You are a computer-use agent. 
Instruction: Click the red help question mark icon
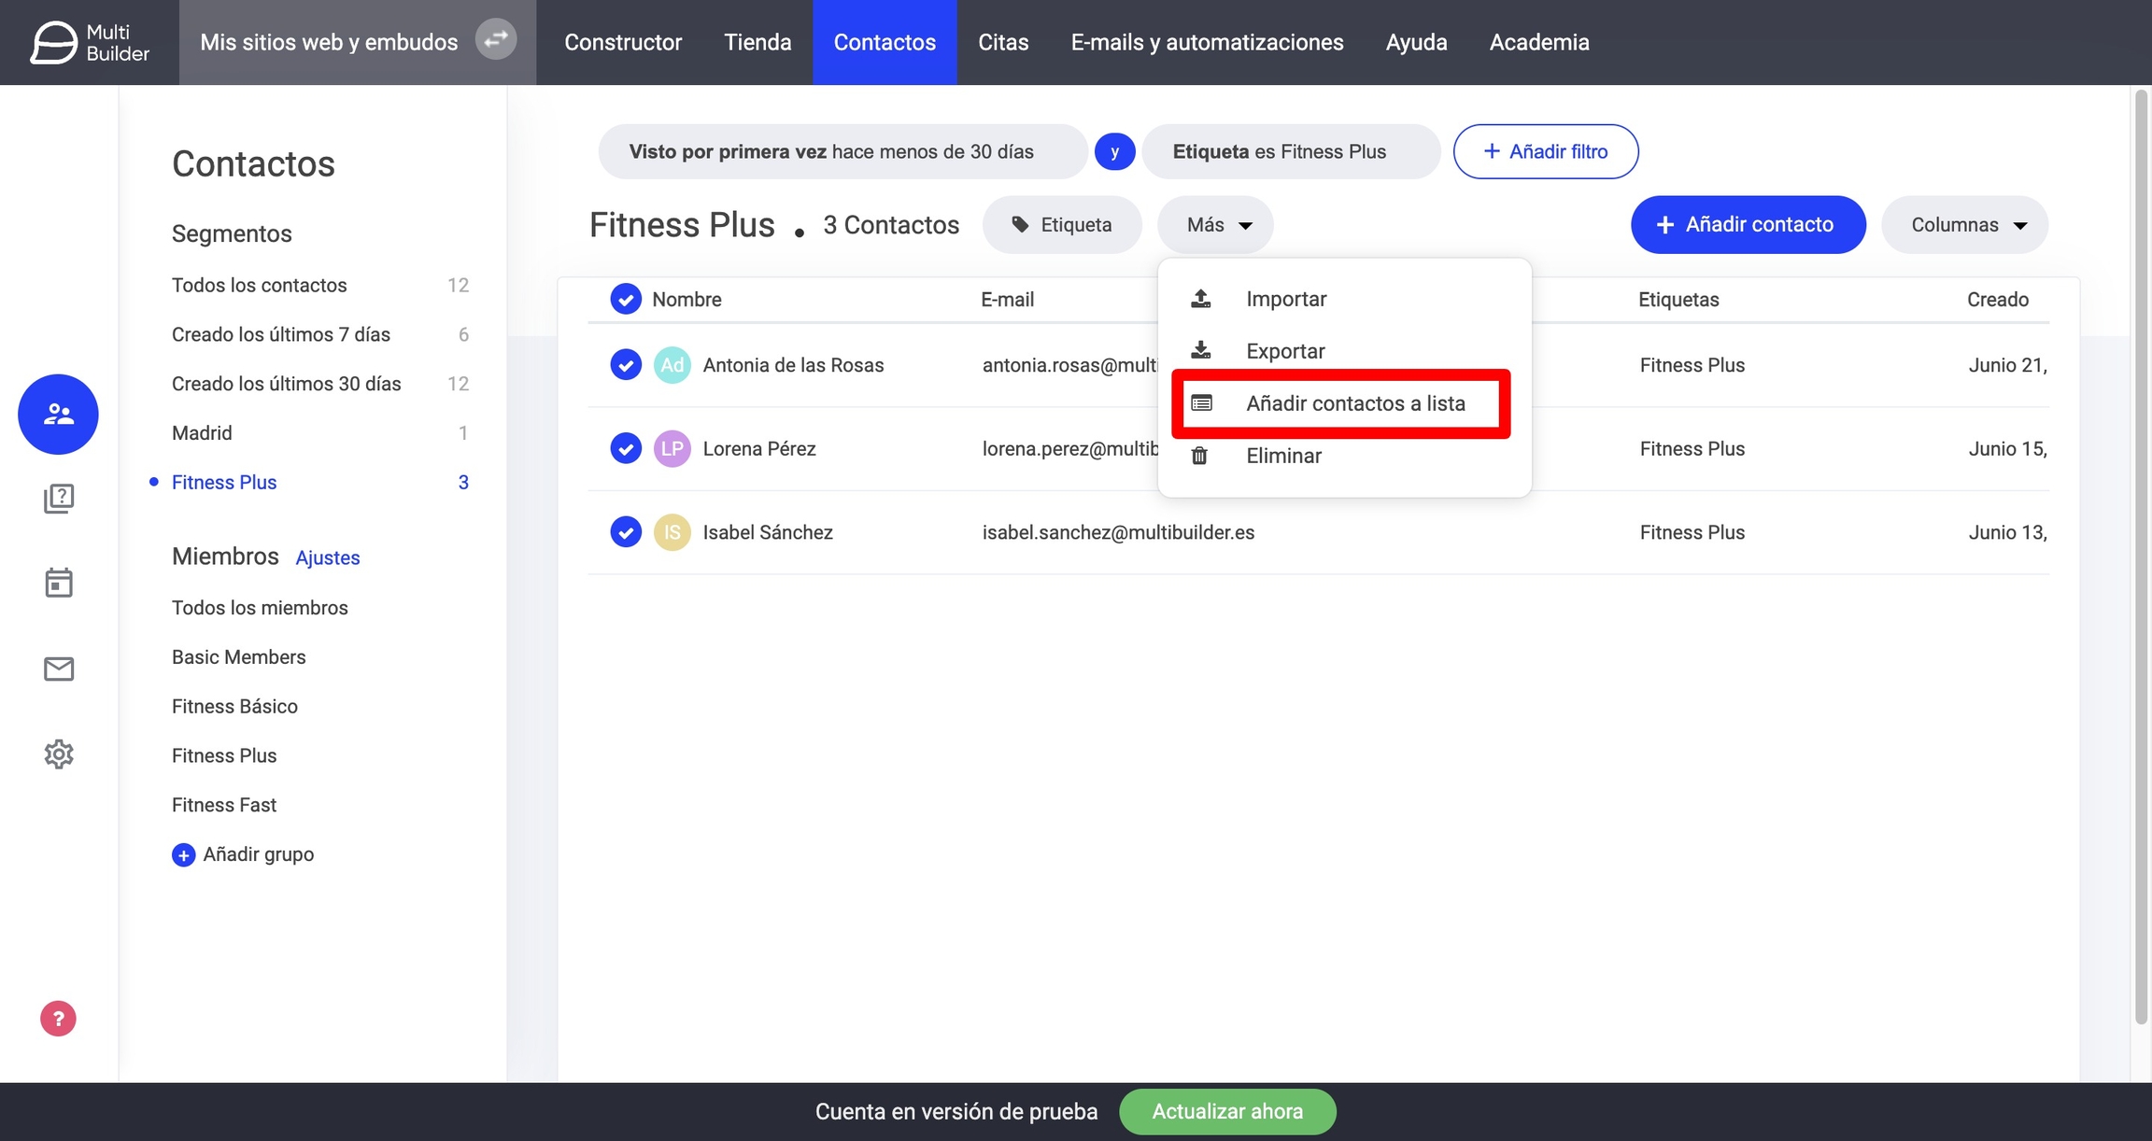click(x=58, y=1019)
